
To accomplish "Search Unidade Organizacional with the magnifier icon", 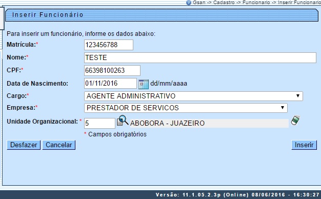I will (x=123, y=121).
